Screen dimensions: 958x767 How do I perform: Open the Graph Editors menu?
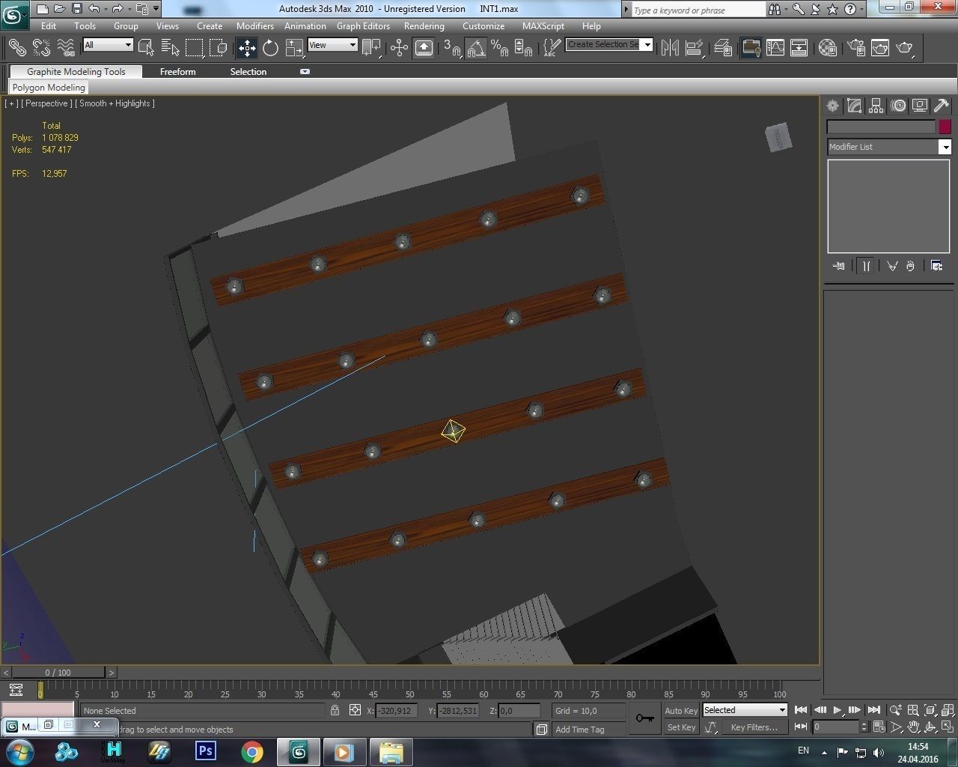[363, 25]
